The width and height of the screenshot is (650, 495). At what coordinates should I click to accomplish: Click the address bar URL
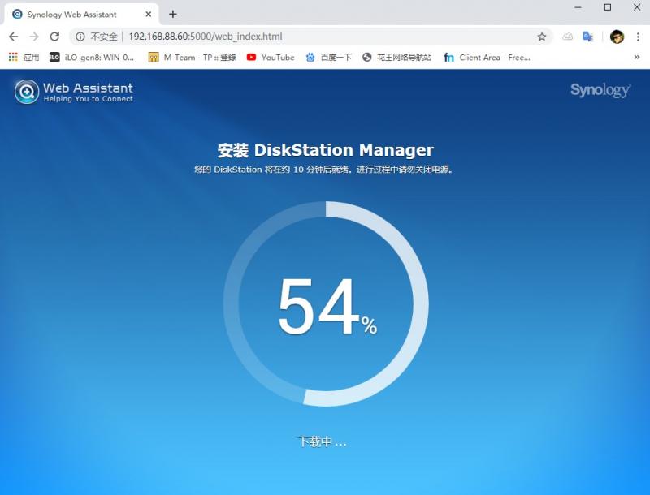(206, 37)
